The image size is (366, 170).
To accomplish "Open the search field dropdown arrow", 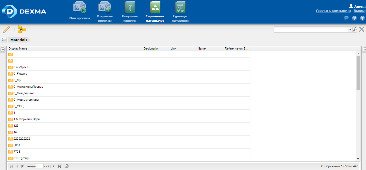I will click(x=350, y=30).
